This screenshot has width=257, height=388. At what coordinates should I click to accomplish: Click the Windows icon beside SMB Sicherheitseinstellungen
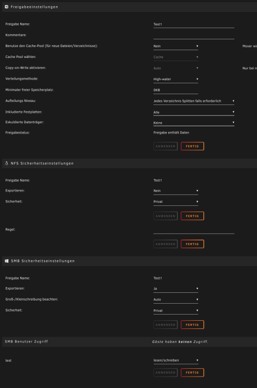(7, 261)
